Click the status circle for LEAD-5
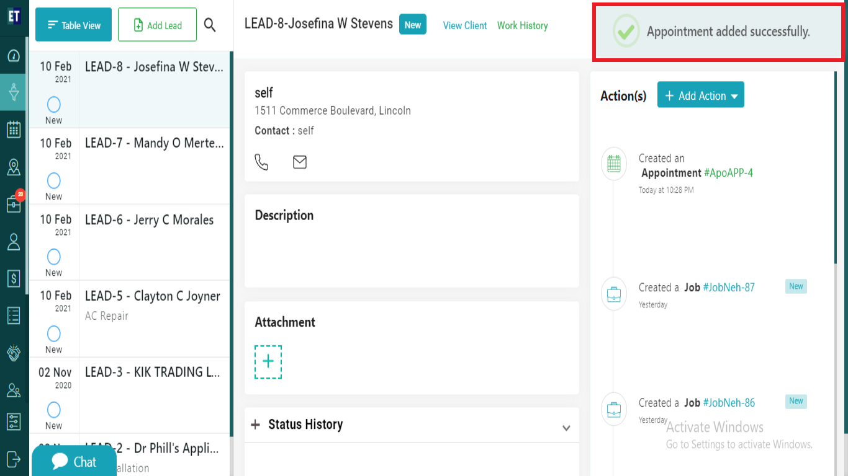The image size is (848, 476). (x=54, y=333)
